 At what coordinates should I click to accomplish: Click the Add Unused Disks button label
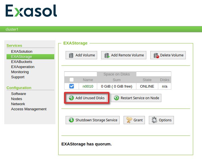point(90,98)
